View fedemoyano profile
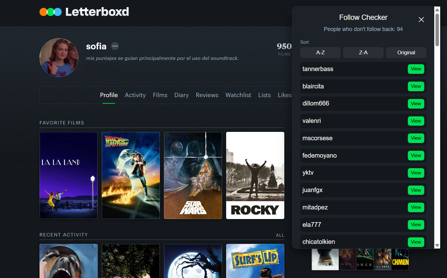The width and height of the screenshot is (447, 278). [416, 155]
